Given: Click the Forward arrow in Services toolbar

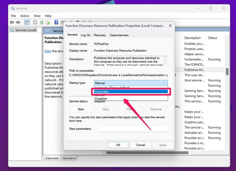Looking at the screenshot, I should (18, 22).
